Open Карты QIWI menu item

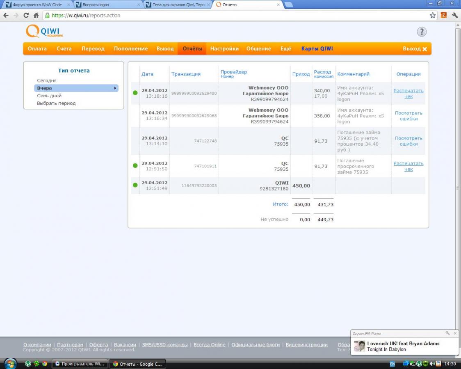[x=317, y=48]
